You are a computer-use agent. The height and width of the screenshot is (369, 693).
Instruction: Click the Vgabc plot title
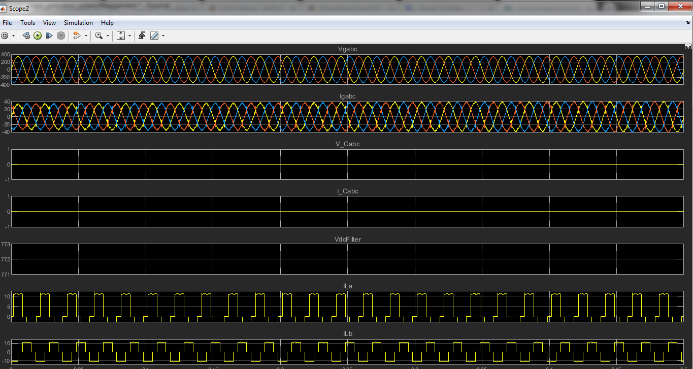coord(347,49)
